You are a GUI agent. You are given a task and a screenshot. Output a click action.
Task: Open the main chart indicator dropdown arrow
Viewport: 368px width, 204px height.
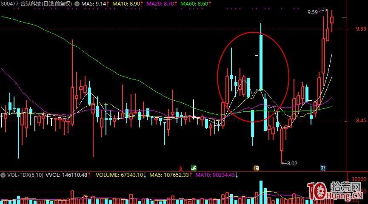(x=77, y=4)
